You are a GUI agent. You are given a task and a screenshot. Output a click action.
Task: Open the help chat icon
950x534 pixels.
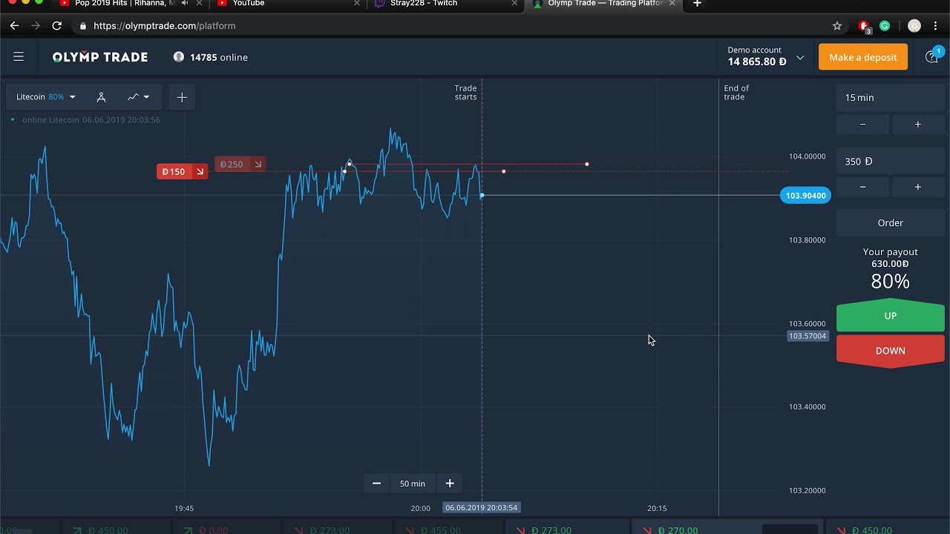pyautogui.click(x=931, y=57)
